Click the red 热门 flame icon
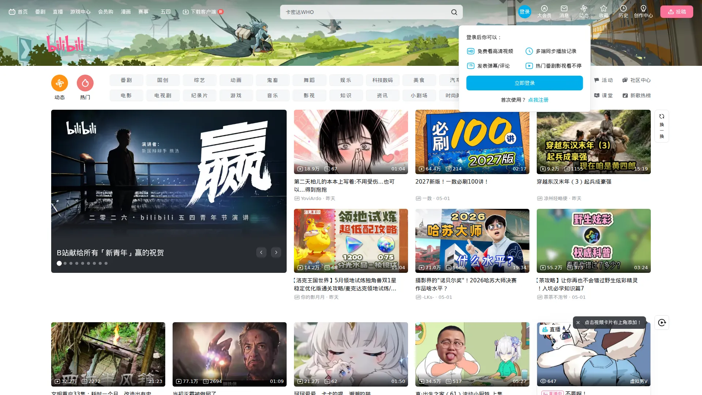Viewport: 702px width, 395px height. (85, 83)
